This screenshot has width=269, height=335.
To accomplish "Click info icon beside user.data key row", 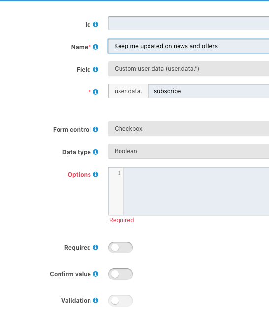I will [95, 92].
